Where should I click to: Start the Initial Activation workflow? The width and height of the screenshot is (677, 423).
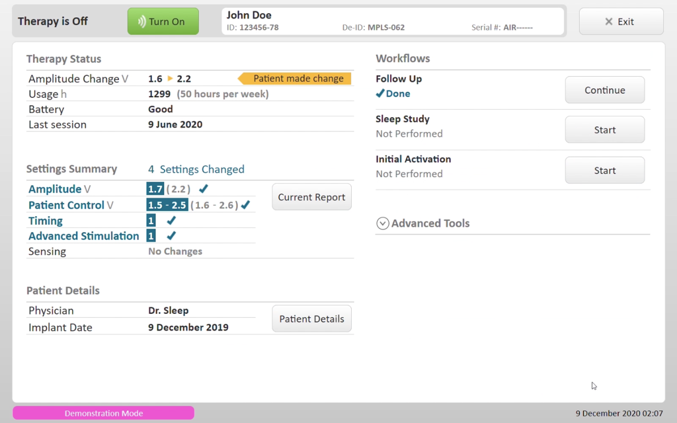(604, 171)
